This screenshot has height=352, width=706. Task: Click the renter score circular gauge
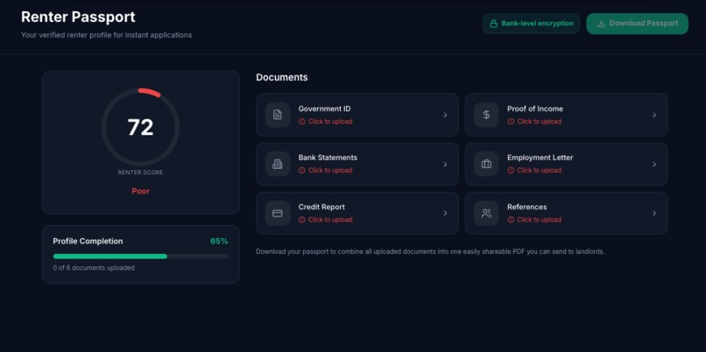click(x=140, y=127)
